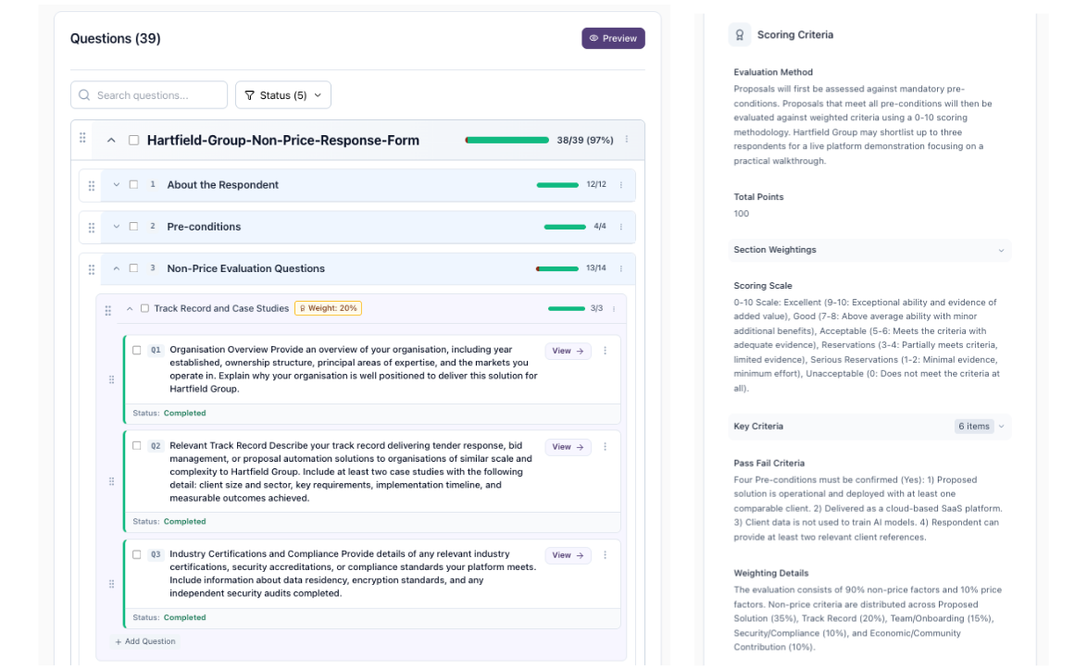1087x670 pixels.
Task: Click Completed status under Q1
Action: coord(184,413)
